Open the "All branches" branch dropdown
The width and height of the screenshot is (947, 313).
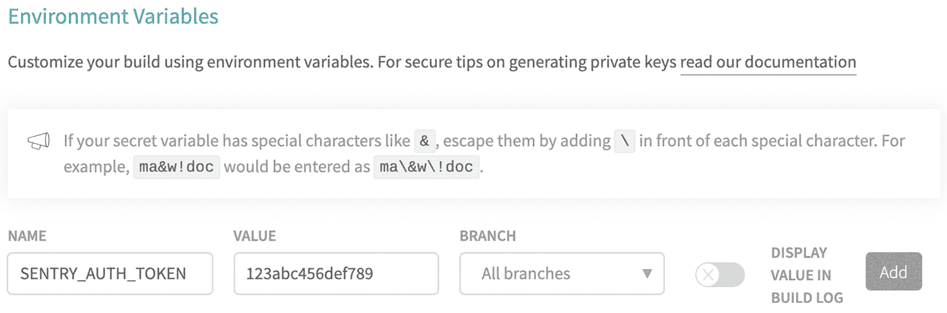tap(556, 273)
